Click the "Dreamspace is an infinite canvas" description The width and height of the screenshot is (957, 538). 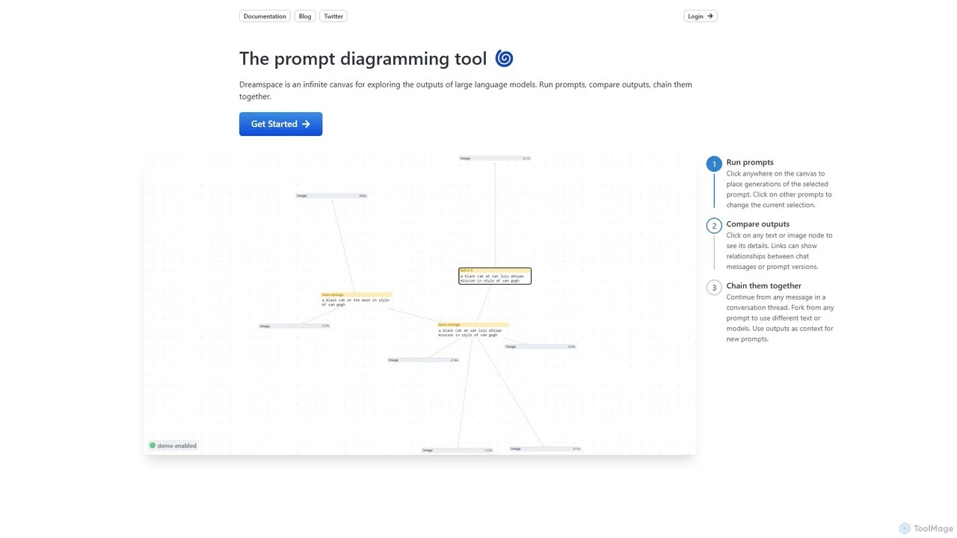tap(466, 90)
